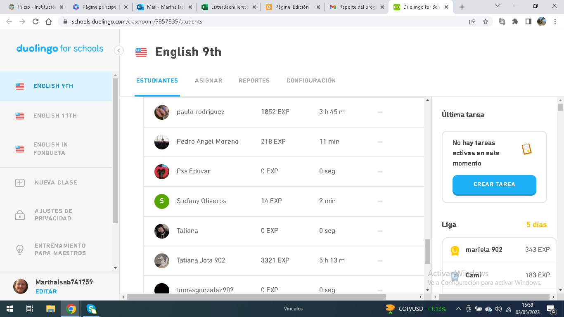Open the browser extensions puzzle icon

click(515, 21)
